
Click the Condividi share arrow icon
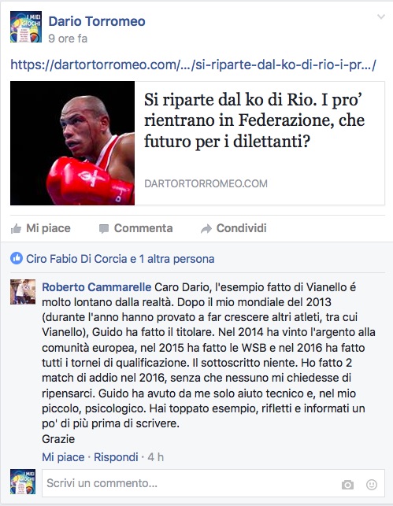click(x=206, y=229)
